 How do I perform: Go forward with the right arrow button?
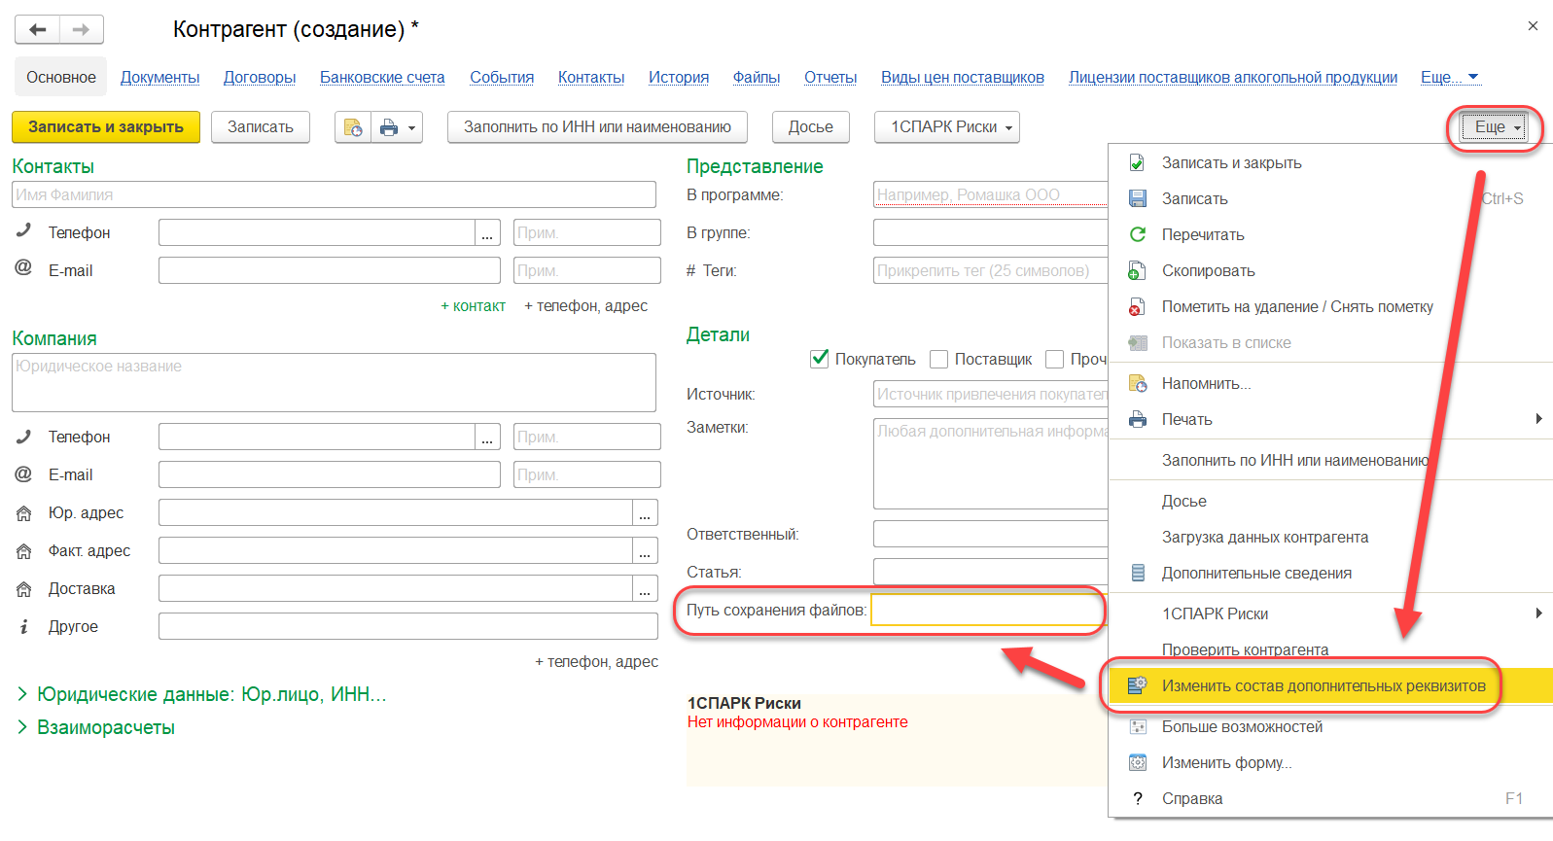coord(82,29)
